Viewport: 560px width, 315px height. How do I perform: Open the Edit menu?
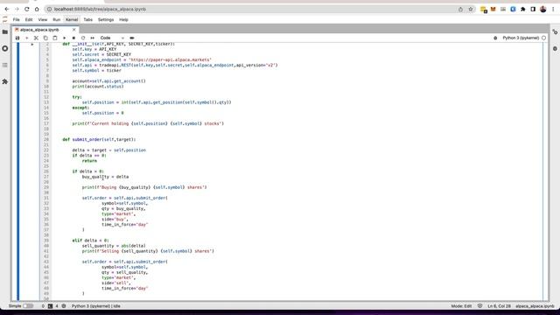click(x=29, y=19)
